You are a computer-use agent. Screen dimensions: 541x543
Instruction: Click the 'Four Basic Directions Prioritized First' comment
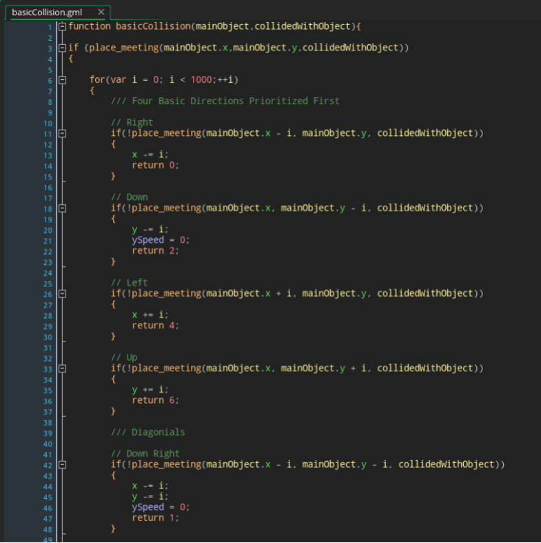[225, 101]
